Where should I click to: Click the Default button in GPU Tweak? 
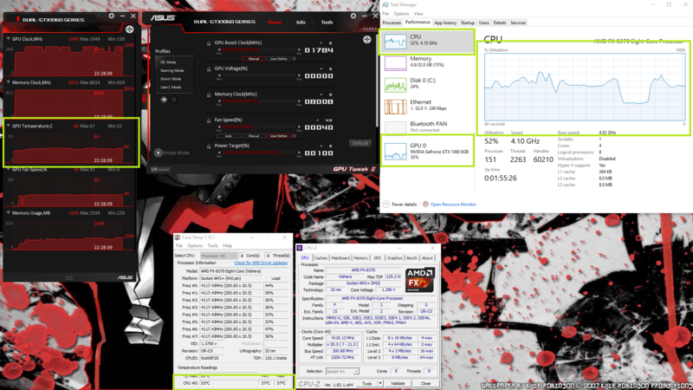coord(360,143)
